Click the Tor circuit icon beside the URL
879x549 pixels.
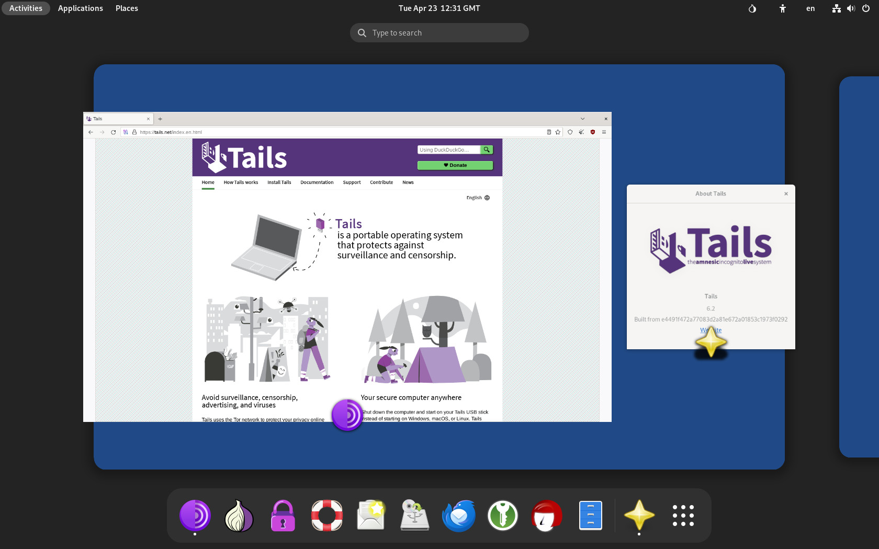pos(126,132)
